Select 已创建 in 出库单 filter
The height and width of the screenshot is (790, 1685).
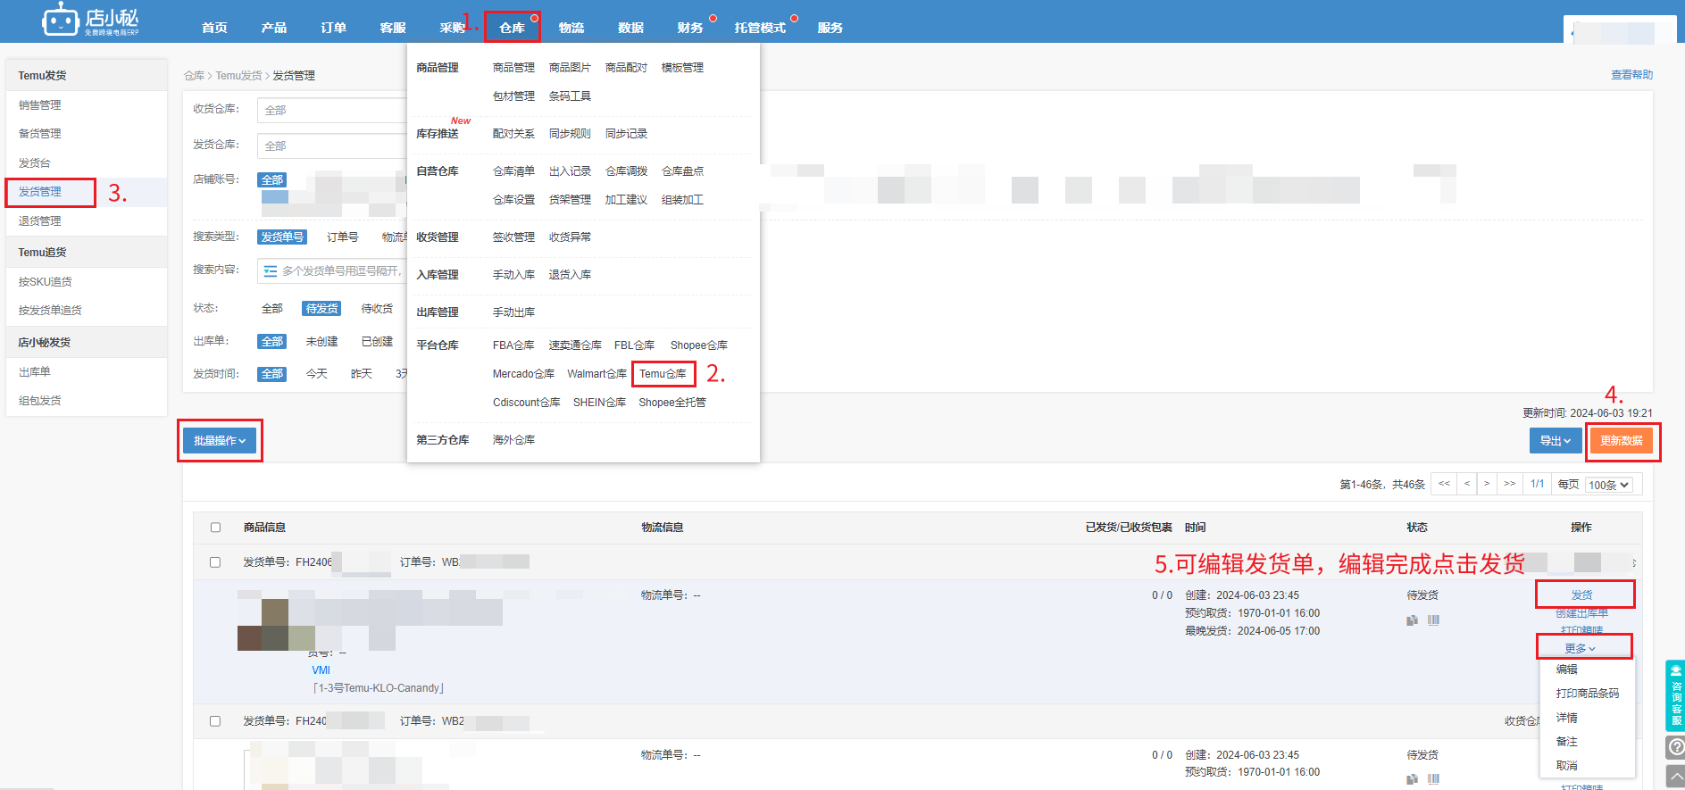pyautogui.click(x=377, y=342)
